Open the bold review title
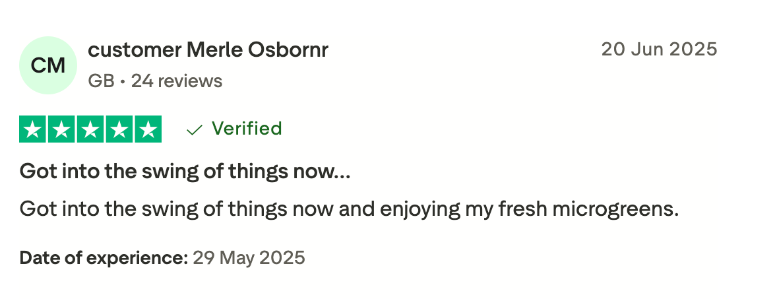 point(185,172)
